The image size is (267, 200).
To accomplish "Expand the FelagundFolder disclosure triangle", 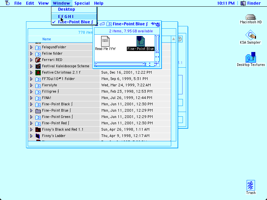I will [31, 47].
